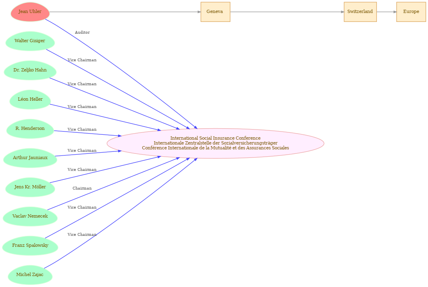The width and height of the screenshot is (428, 287).
Task: Click the edge label reading only 'Chairman'
Action: click(82, 188)
